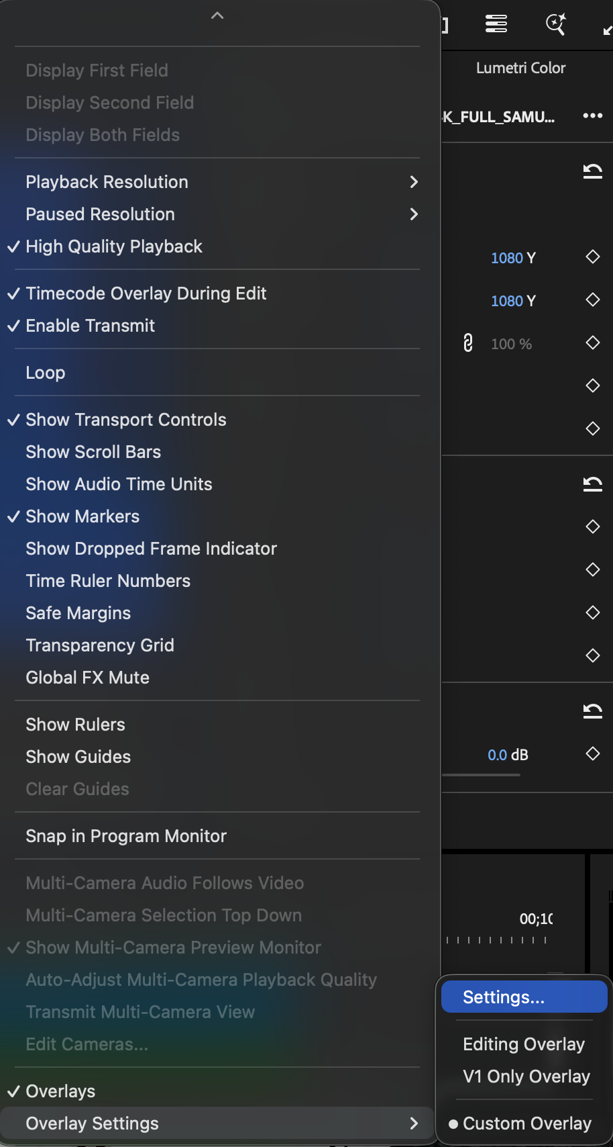Open the overlay Settings... dialog
Viewport: 613px width, 1147px height.
click(x=502, y=997)
